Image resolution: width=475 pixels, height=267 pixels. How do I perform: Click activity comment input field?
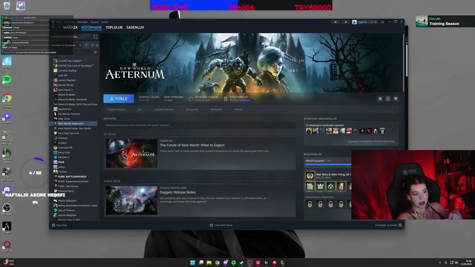coord(200,125)
